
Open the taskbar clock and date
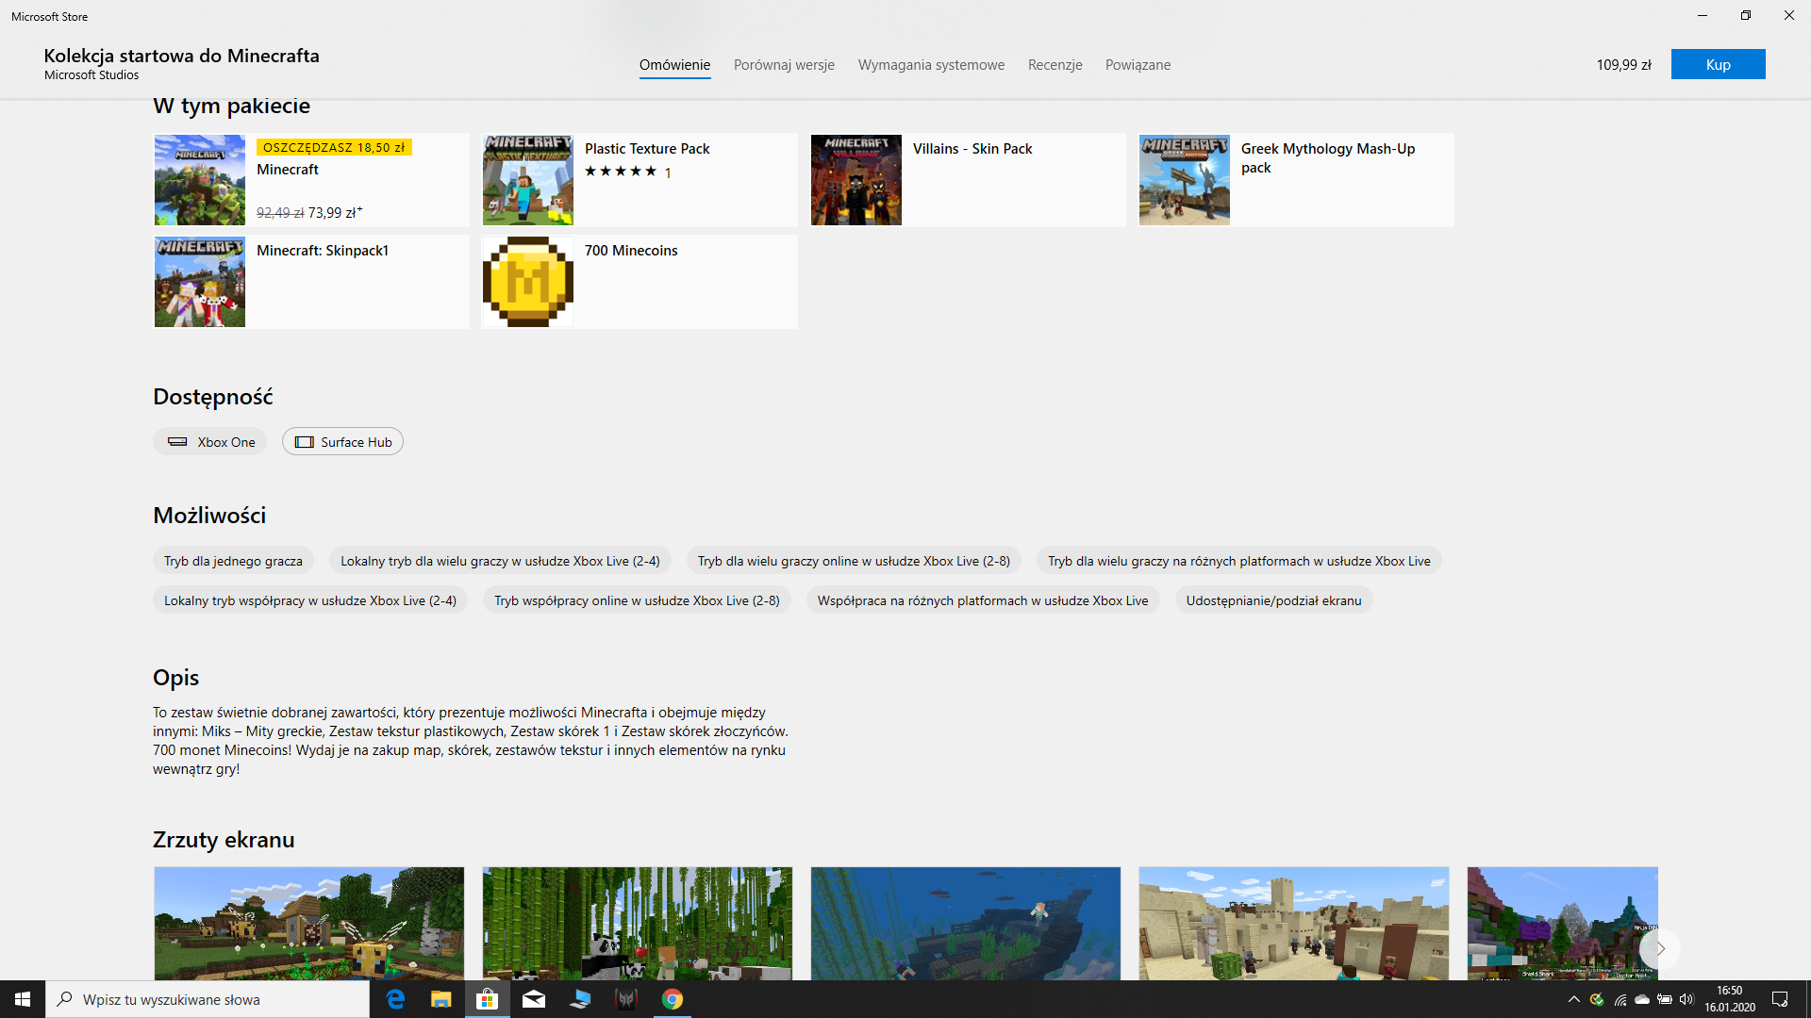[1730, 999]
